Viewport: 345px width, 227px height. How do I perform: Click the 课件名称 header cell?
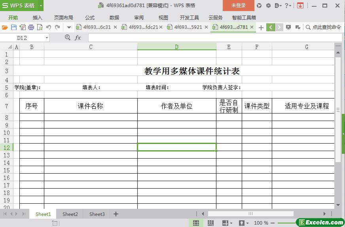click(x=91, y=106)
